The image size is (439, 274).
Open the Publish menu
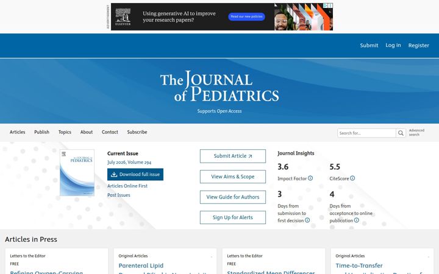41,132
